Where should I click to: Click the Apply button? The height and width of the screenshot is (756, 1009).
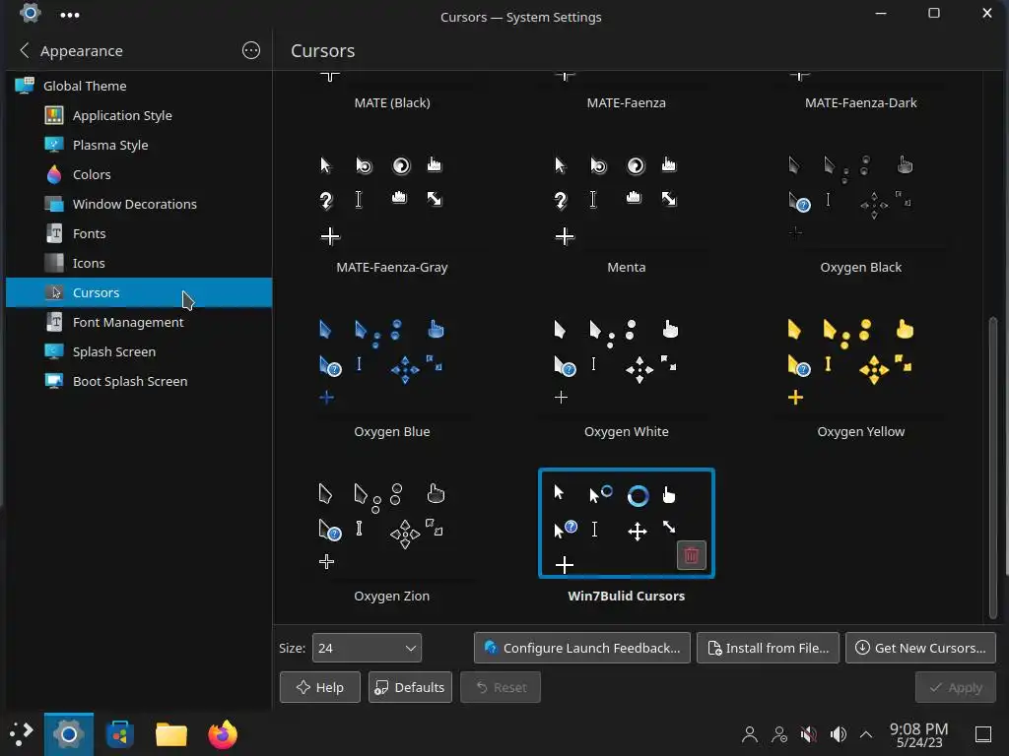[x=956, y=688]
